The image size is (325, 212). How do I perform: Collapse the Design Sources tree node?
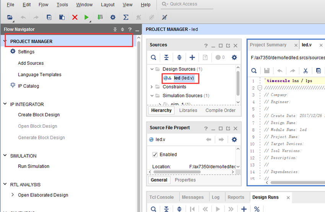(x=152, y=69)
